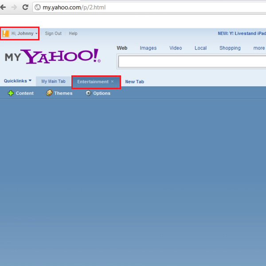Click the green plus Content icon

11,93
